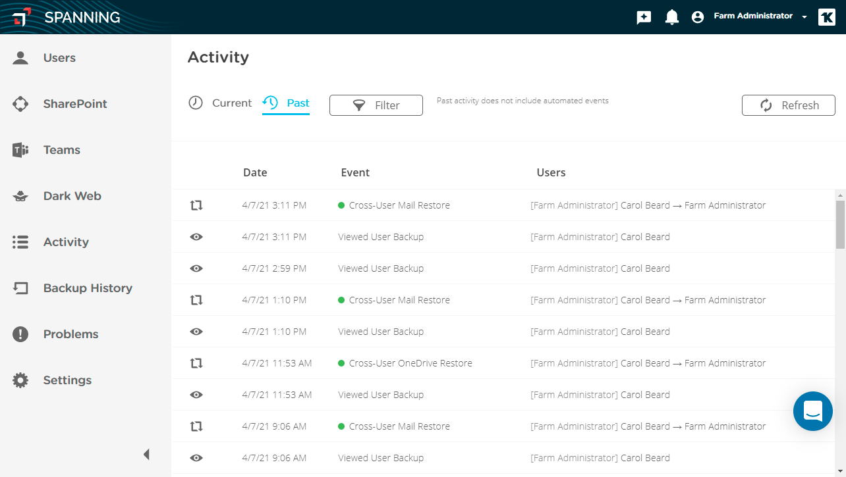This screenshot has height=477, width=846.
Task: Click the Problems exclamation icon
Action: 20,334
